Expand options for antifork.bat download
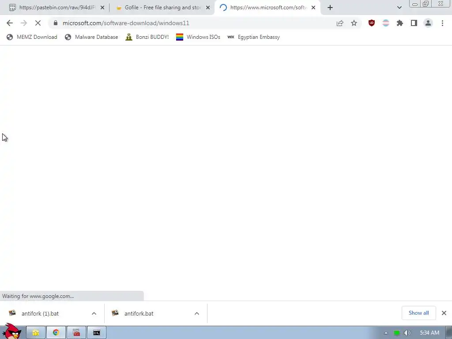The width and height of the screenshot is (452, 339). (x=197, y=314)
